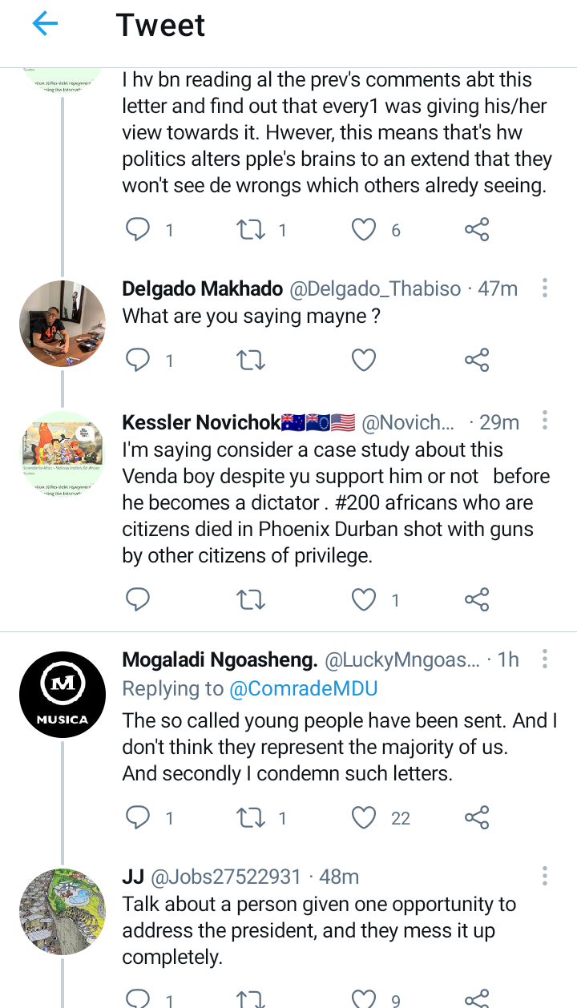
Task: Open more options on Kessler Novichok's tweet
Action: (545, 421)
